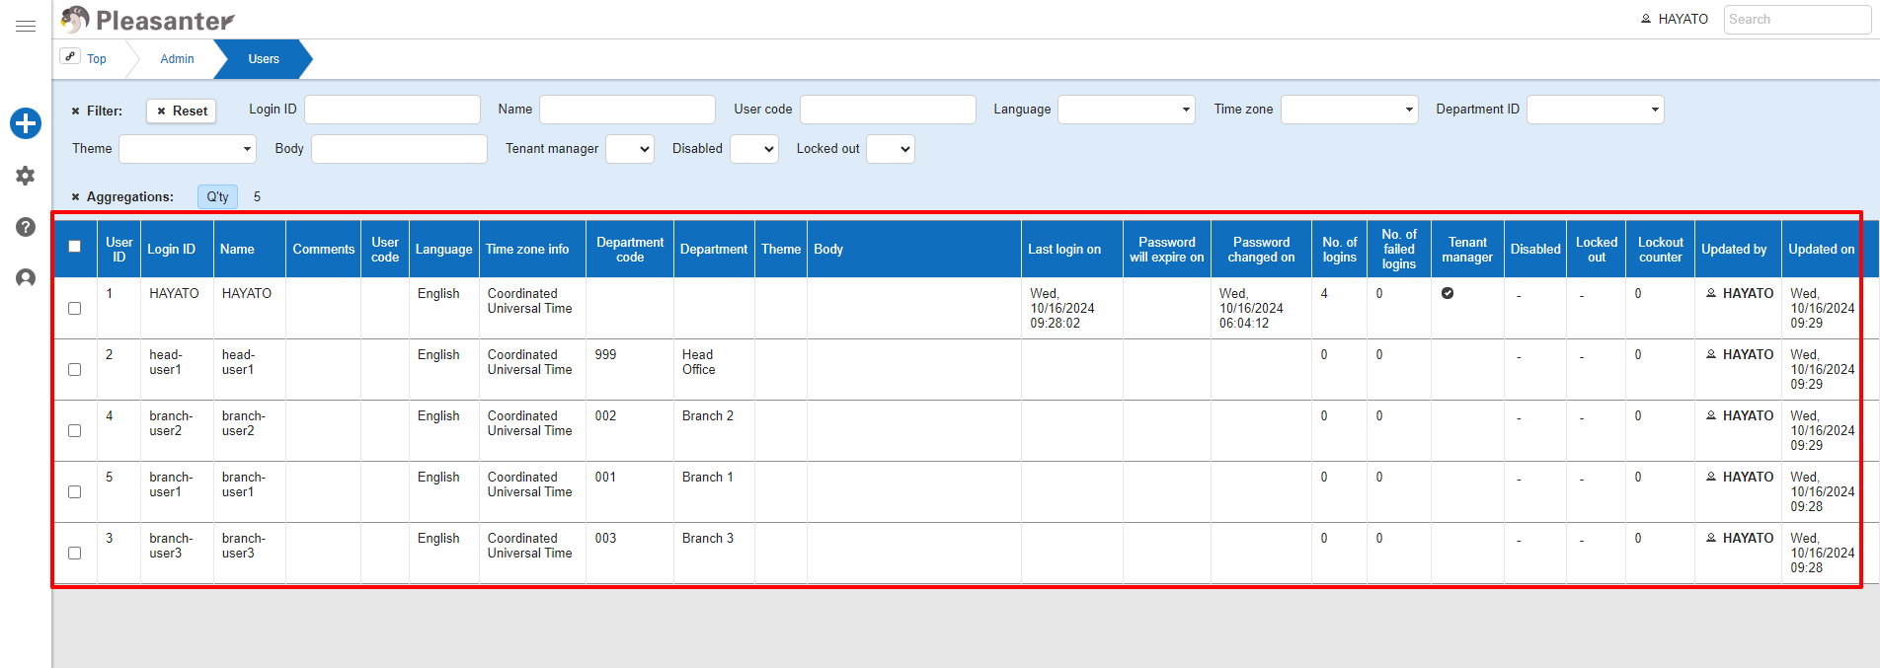Focus the Name filter field
Image resolution: width=1880 pixels, height=668 pixels.
(x=627, y=110)
